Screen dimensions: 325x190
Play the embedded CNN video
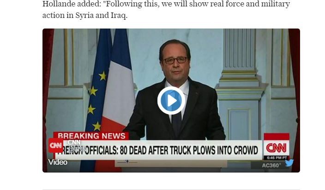click(171, 101)
